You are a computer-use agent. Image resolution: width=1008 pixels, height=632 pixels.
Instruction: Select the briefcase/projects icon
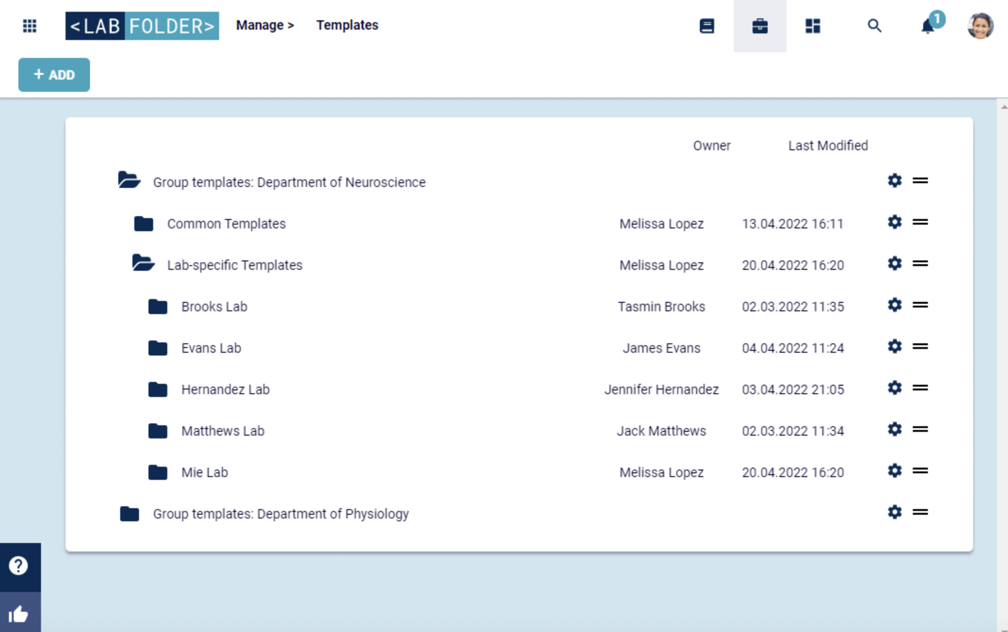click(x=760, y=25)
